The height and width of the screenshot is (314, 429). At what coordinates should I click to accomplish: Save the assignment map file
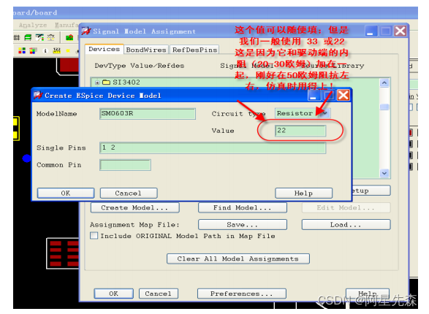[243, 225]
